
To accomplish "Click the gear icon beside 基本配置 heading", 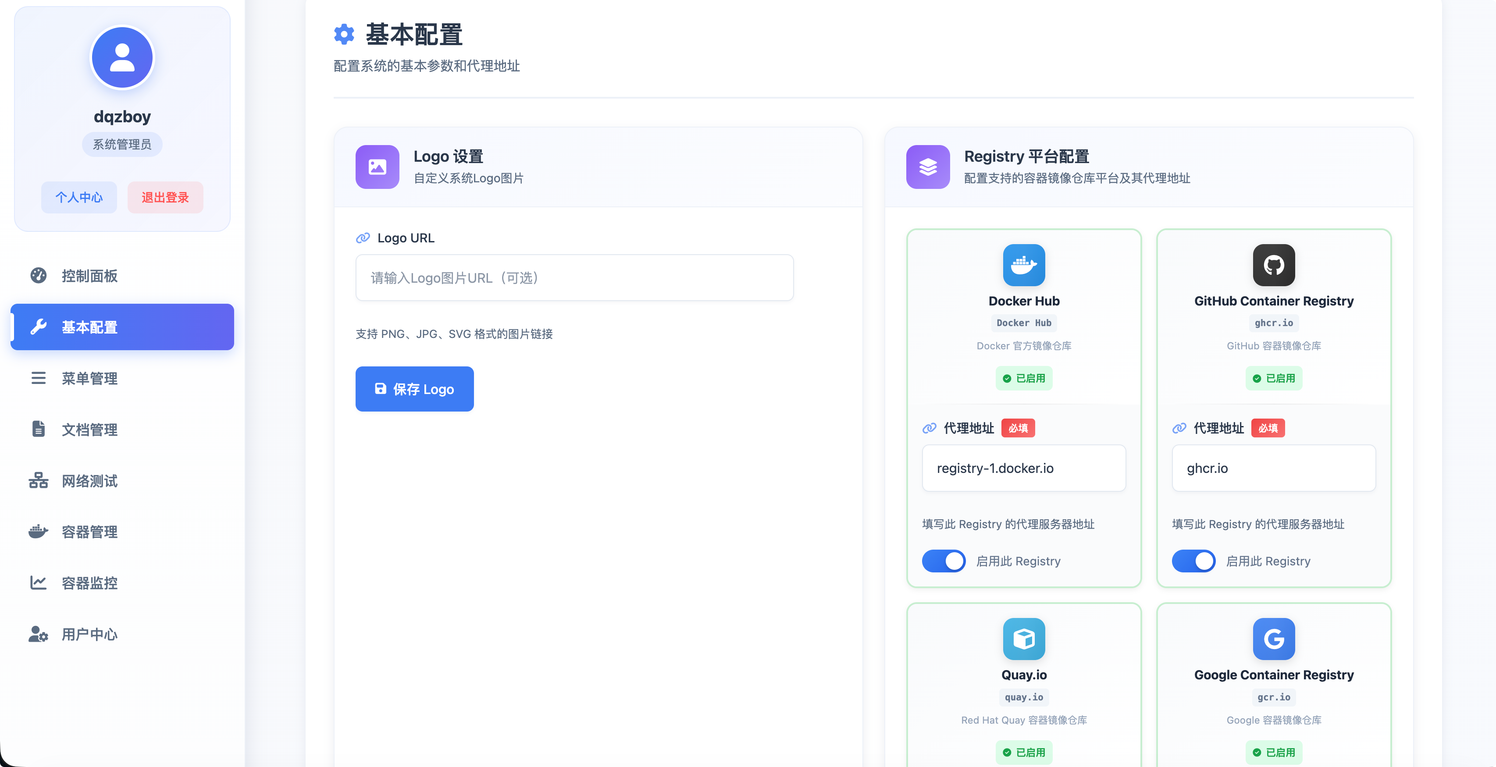I will (344, 34).
